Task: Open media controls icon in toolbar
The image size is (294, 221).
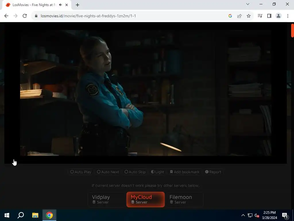Action: point(260,16)
